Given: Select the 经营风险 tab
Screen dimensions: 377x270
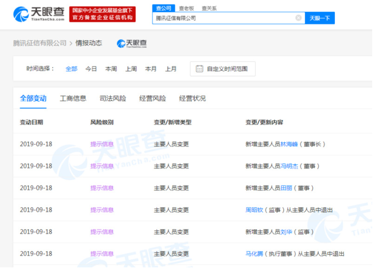Looking at the screenshot, I should coord(153,98).
